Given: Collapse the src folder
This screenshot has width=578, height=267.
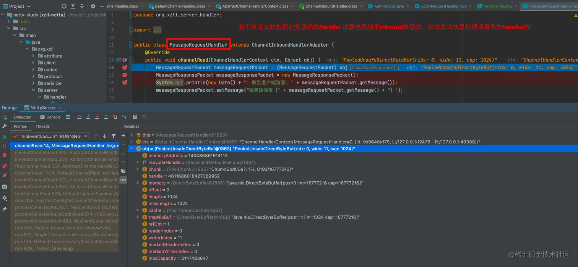Looking at the screenshot, I should point(9,28).
